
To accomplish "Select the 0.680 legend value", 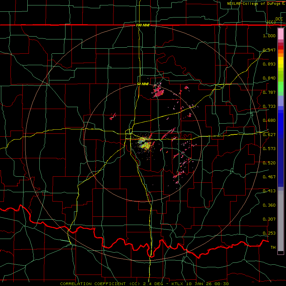I will pyautogui.click(x=269, y=120).
